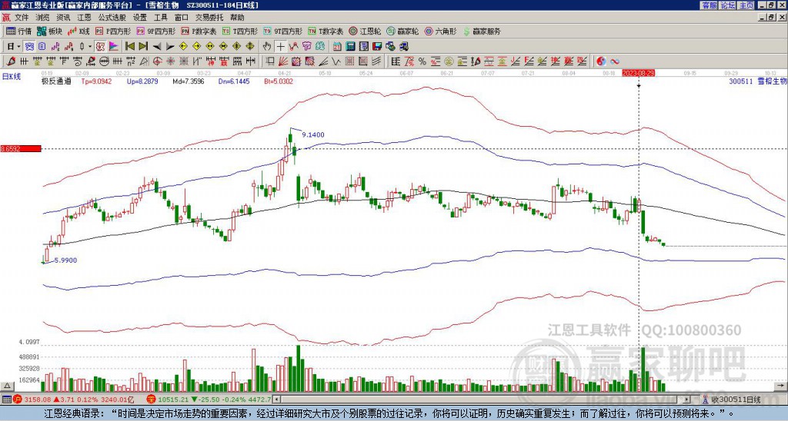The image size is (788, 421).
Task: Click the K线 toolbar button
Action: pyautogui.click(x=78, y=31)
